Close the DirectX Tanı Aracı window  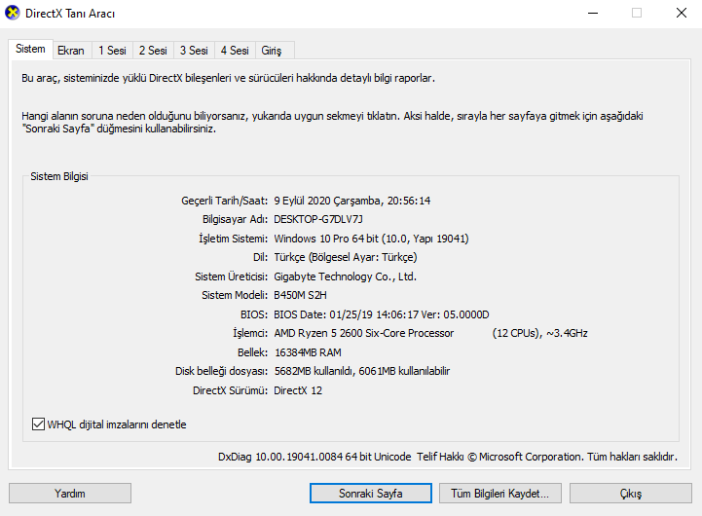pos(681,13)
